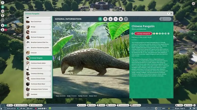The height and width of the screenshot is (110, 197).
Task: Select Common Warthog in the animal list
Action: point(38,73)
